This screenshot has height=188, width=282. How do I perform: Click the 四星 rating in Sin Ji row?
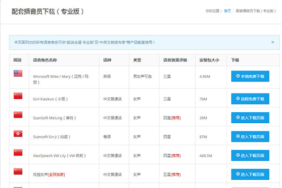click(167, 137)
